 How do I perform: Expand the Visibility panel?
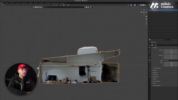(155, 79)
